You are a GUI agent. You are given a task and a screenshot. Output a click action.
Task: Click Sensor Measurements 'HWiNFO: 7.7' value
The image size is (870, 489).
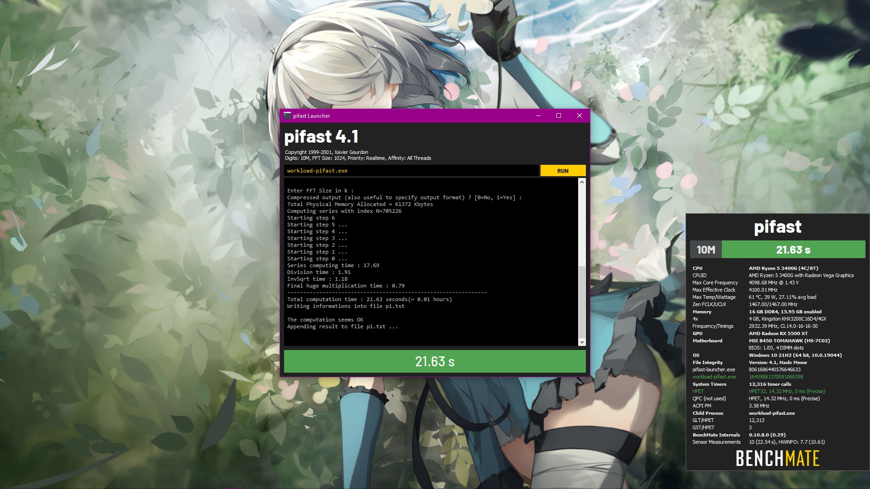(x=802, y=442)
